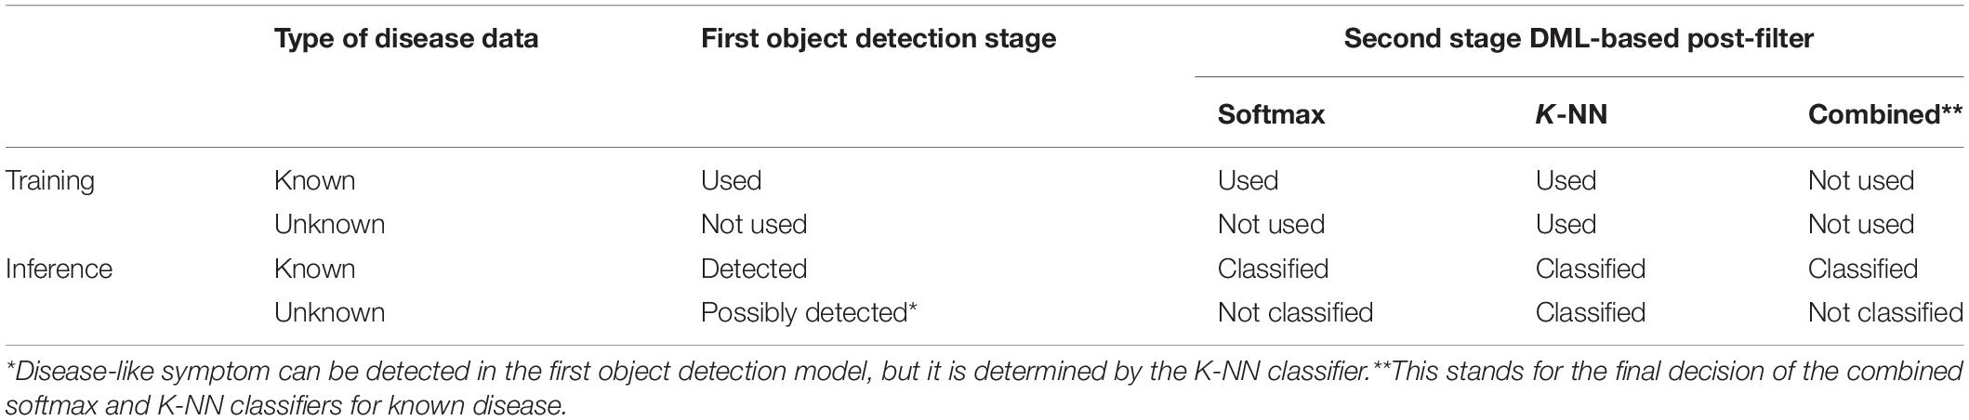The image size is (1969, 420).
Task: Select "Unknown" under the Training group
Action: click(329, 224)
